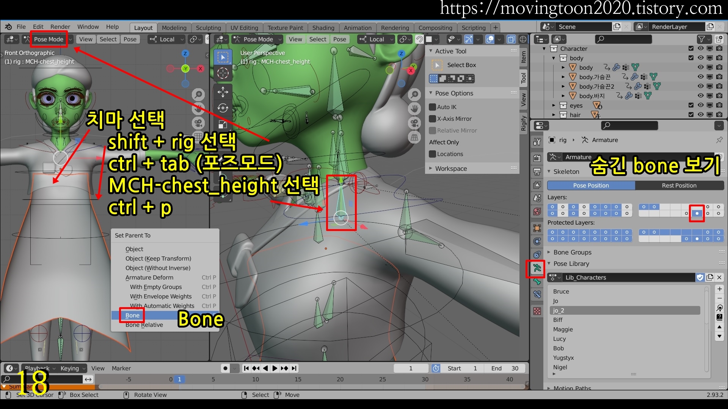The image size is (728, 409).
Task: Enable the Auto IK checkbox
Action: tap(432, 107)
